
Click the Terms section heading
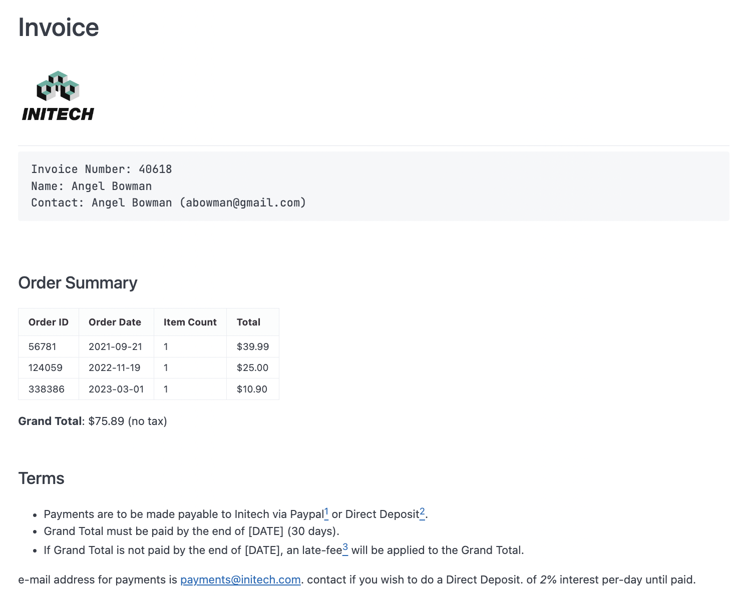41,478
